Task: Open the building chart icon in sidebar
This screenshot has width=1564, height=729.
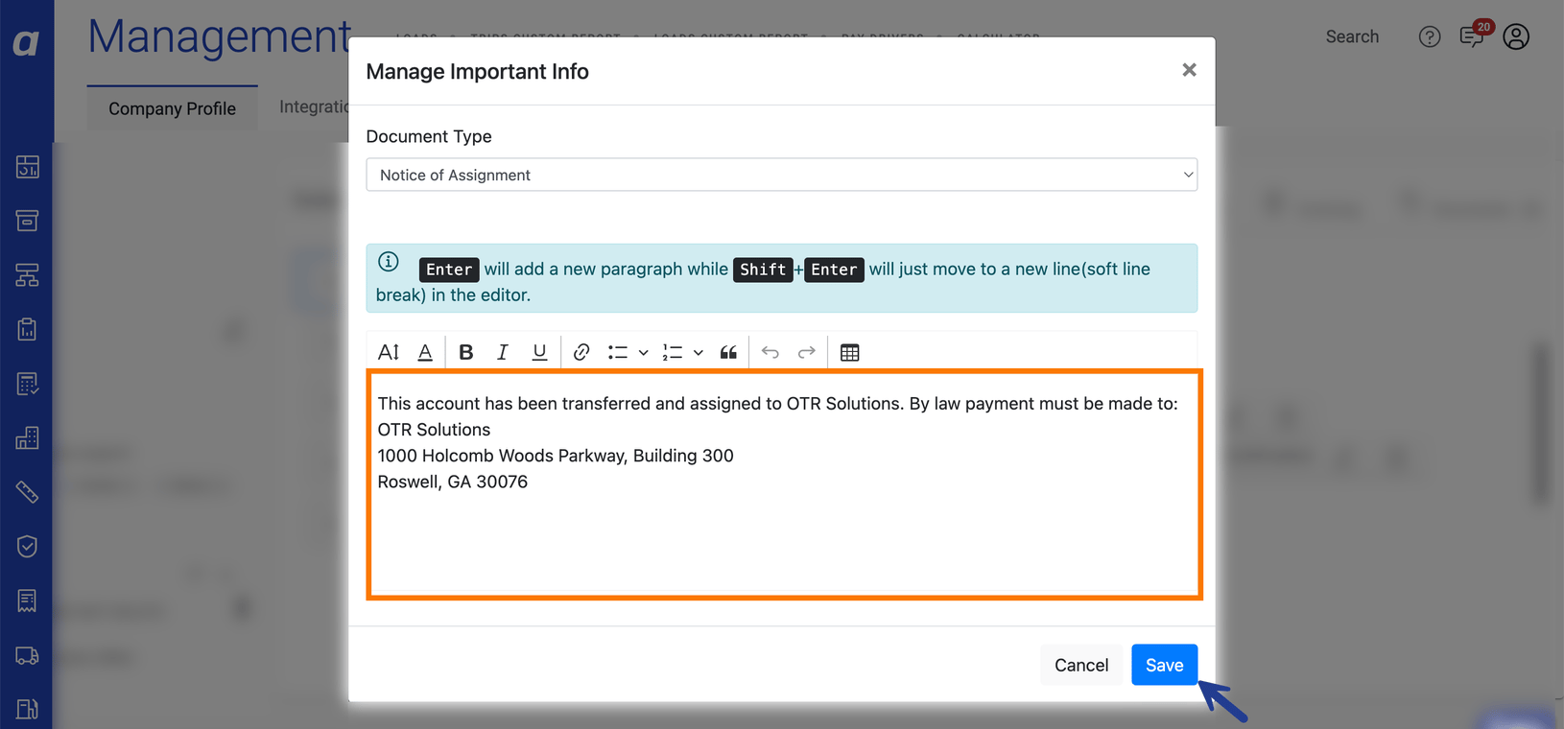Action: pos(27,438)
